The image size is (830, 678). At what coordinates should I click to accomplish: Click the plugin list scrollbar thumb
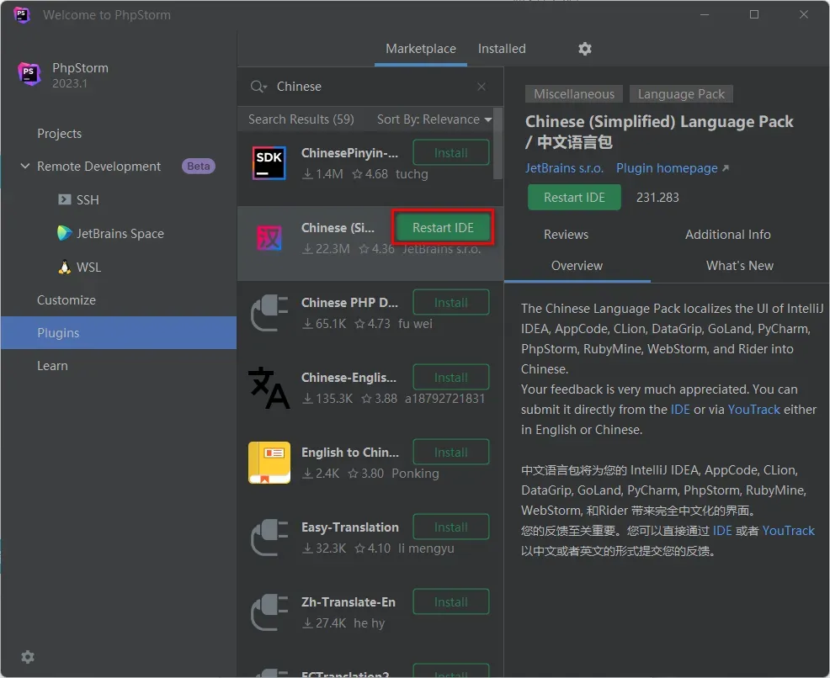(497, 143)
